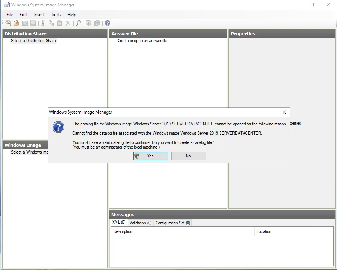This screenshot has height=270, width=337.
Task: Open the Insert menu
Action: click(39, 15)
